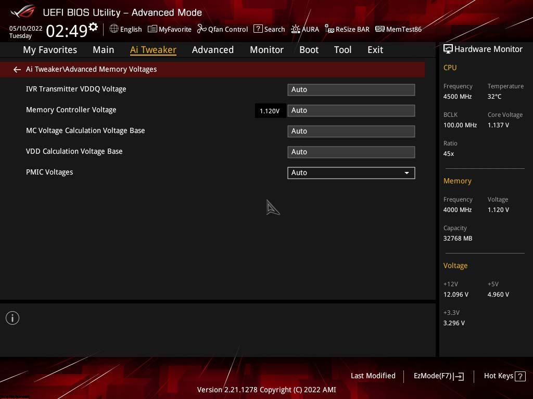Click the Core Voltage 1.137 V value
Viewport: 533px width, 399px height.
[498, 125]
